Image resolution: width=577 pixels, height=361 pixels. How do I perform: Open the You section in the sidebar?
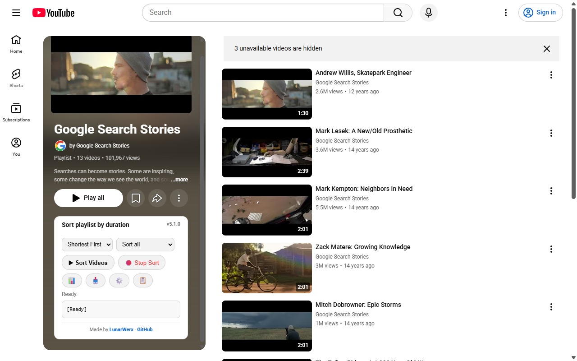pyautogui.click(x=16, y=147)
